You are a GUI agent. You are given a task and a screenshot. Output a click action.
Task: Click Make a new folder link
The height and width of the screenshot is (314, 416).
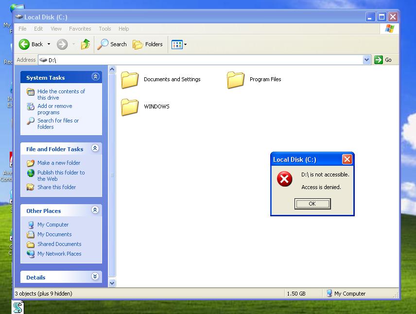point(59,163)
